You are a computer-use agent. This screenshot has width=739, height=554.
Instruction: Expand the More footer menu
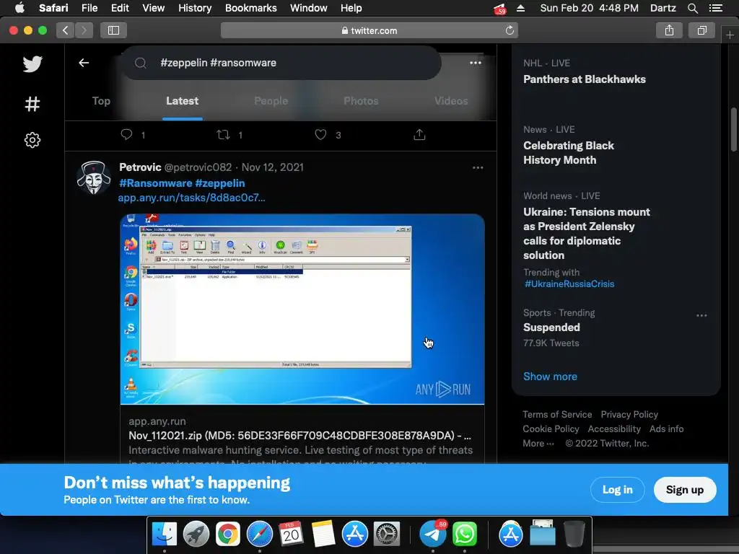(538, 444)
